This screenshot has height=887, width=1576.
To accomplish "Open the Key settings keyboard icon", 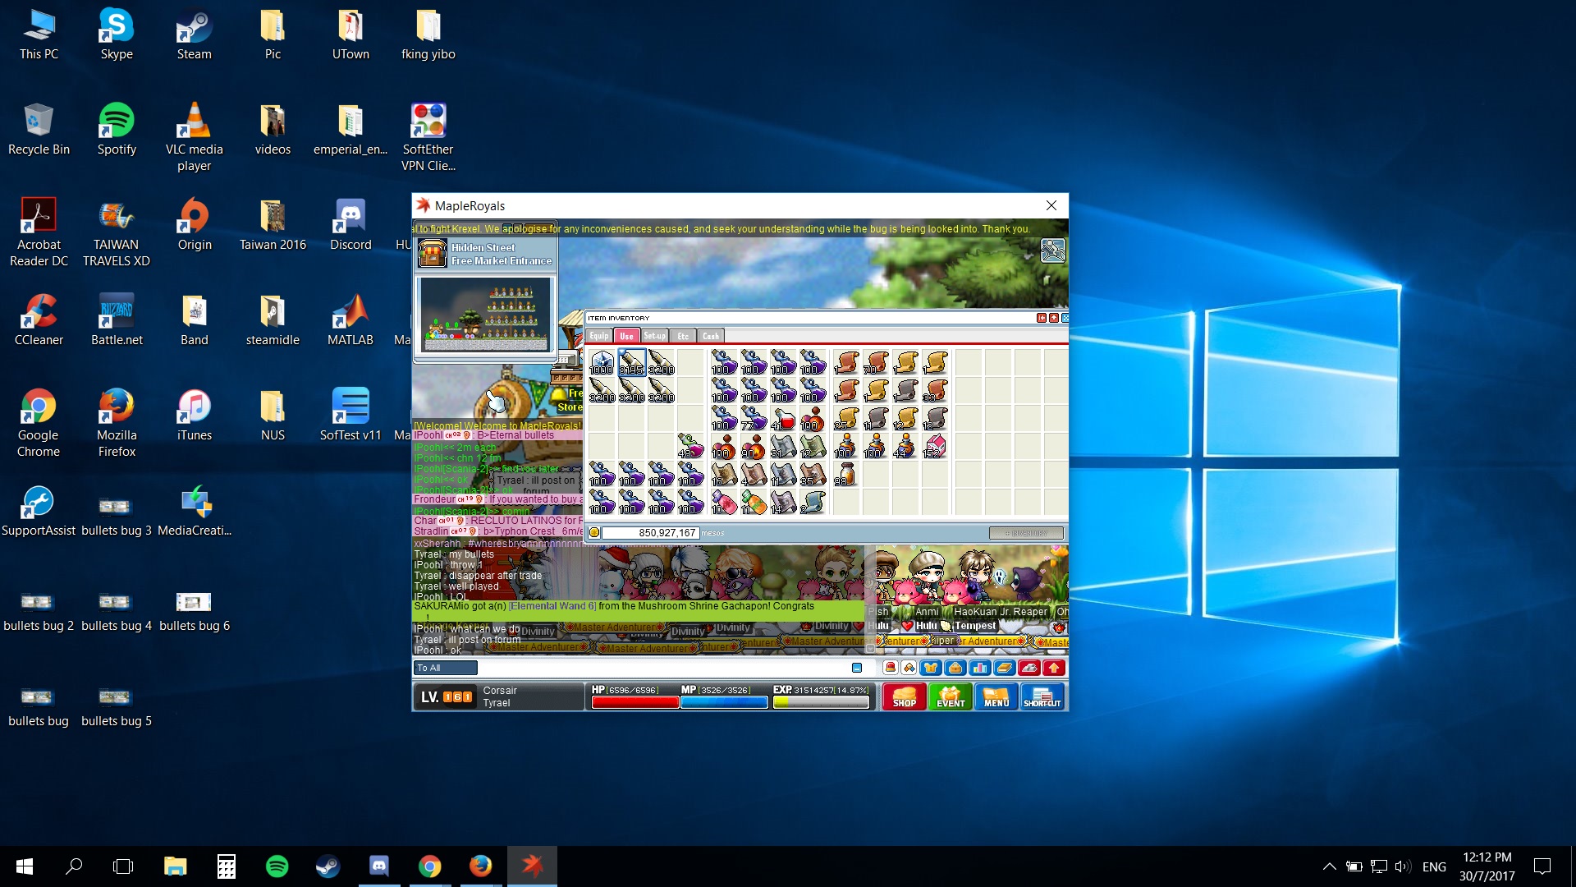I will pos(1029,668).
